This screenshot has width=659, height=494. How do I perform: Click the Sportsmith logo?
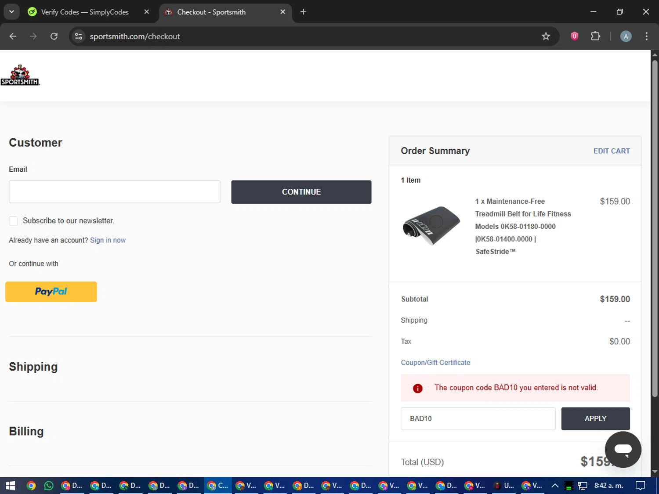20,75
